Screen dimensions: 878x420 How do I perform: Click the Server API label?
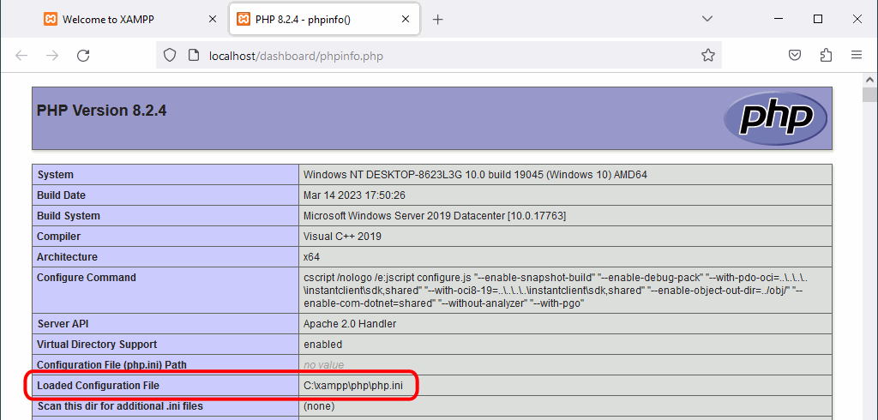63,324
